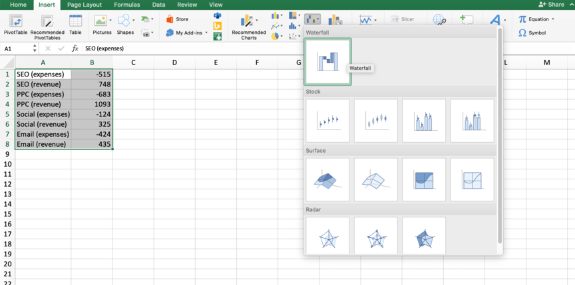Insert a PivotTable
575x285 pixels.
[x=15, y=25]
